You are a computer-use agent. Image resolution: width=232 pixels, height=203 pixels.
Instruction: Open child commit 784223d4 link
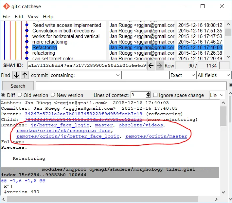coord(83,120)
